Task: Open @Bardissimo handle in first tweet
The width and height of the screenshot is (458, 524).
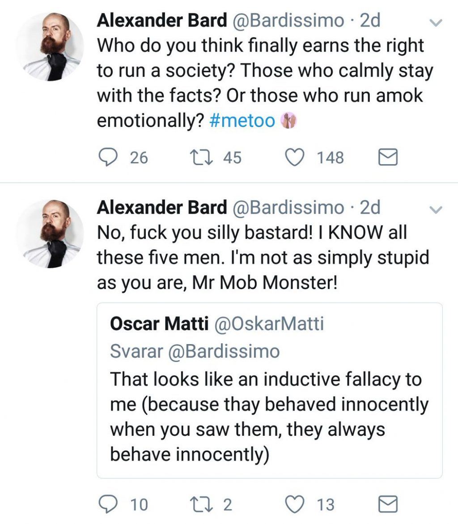Action: [287, 20]
